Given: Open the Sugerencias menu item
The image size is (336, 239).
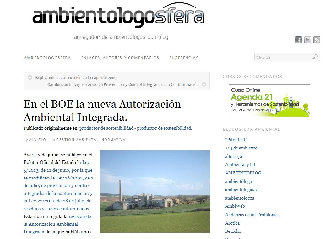Looking at the screenshot, I should pos(184,58).
